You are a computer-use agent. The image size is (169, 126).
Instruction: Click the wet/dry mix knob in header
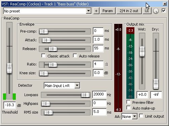pos(156,11)
